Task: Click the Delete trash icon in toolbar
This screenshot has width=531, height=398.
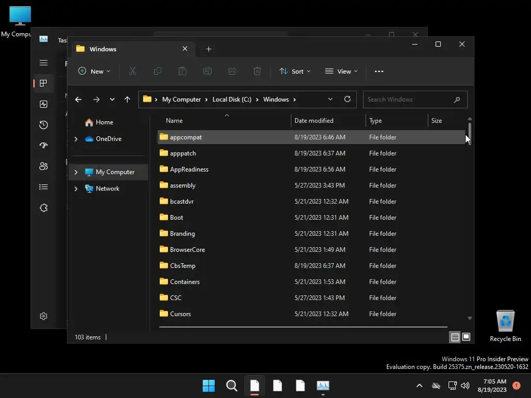Action: 257,71
